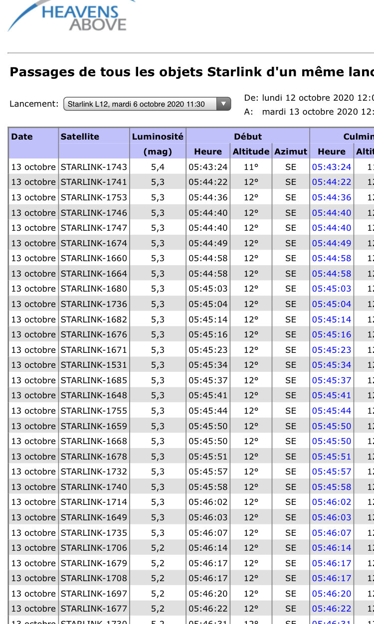
Task: Open culmination time 05:45:04 link
Action: coord(332,304)
